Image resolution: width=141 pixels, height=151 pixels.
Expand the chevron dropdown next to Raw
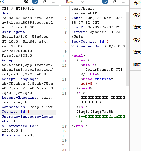[82, 2]
